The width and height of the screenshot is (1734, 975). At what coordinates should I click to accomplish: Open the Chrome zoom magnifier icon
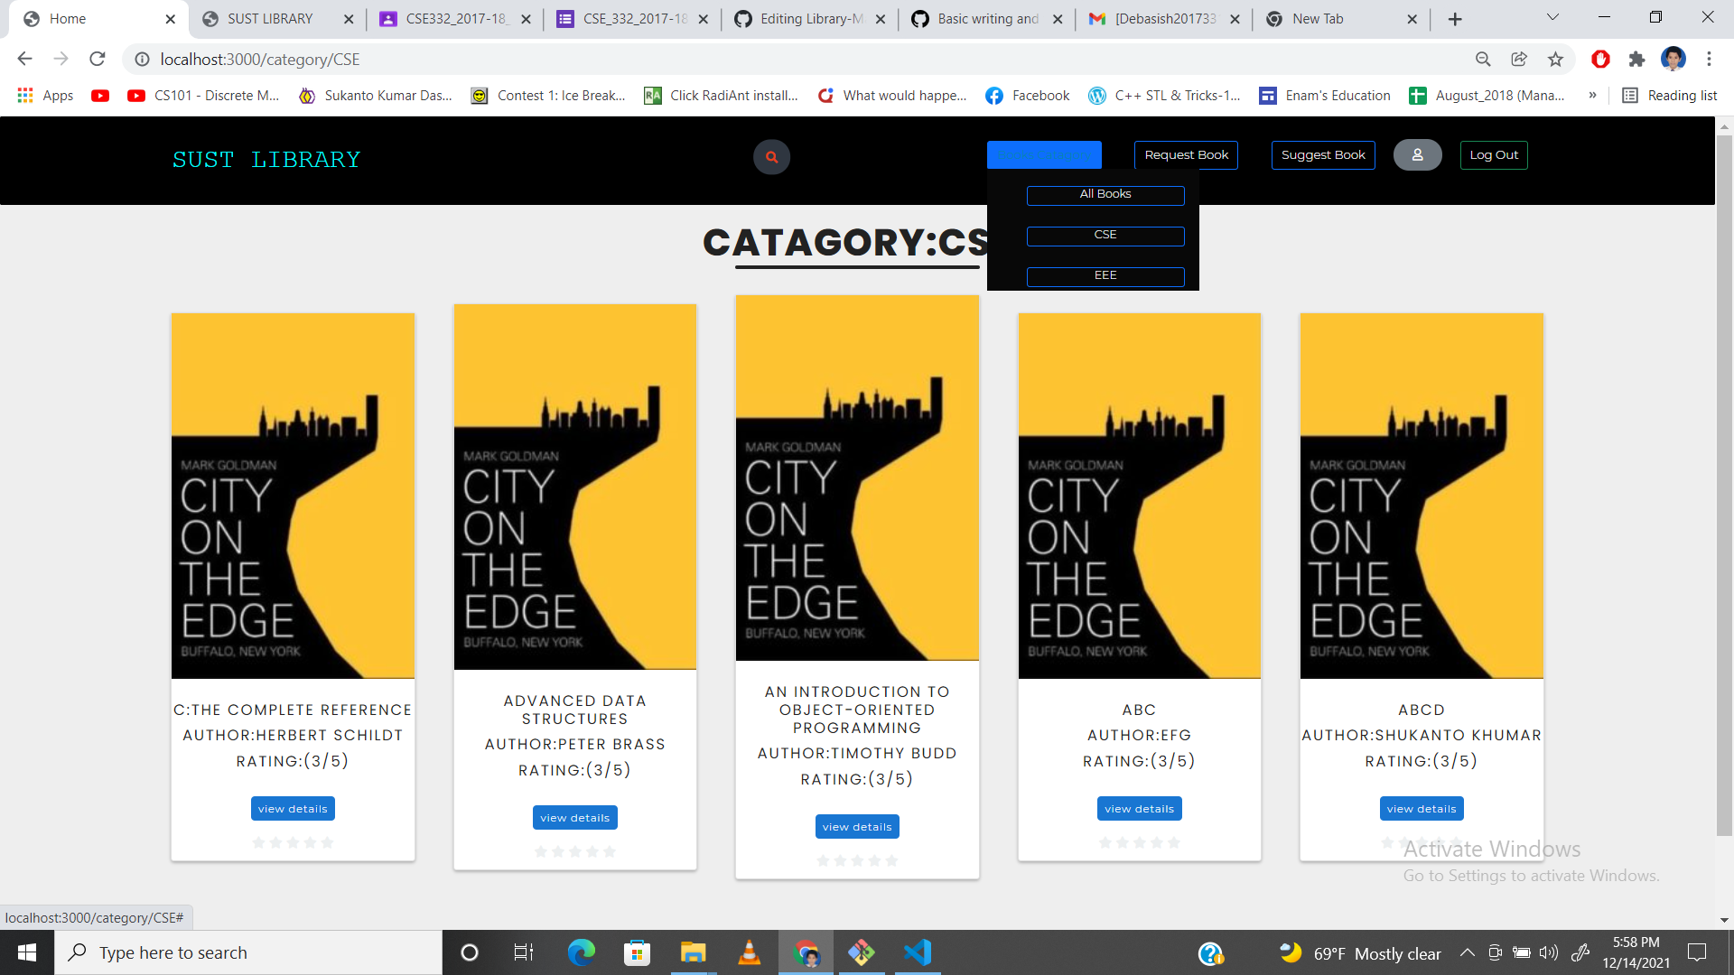click(x=1483, y=60)
